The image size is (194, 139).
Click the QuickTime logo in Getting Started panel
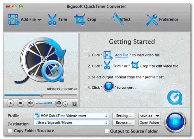pos(175,97)
